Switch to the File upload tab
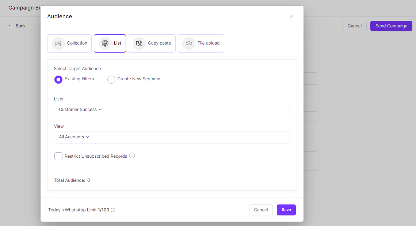This screenshot has height=226, width=416. (x=201, y=43)
